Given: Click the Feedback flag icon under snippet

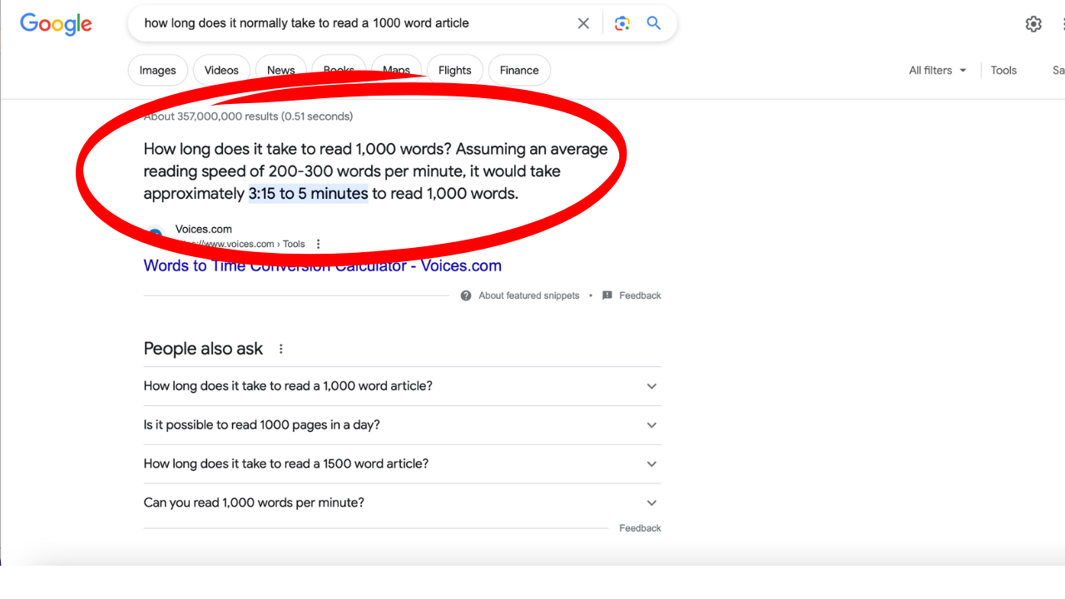Looking at the screenshot, I should (607, 295).
